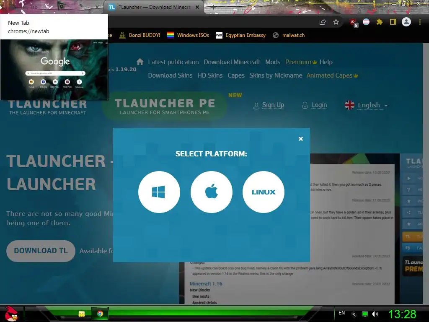Open the Mods menu item
Screen dimensions: 429x322
point(272,62)
